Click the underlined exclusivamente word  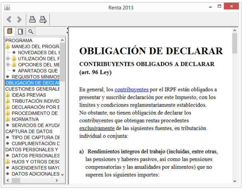[x=97, y=128]
